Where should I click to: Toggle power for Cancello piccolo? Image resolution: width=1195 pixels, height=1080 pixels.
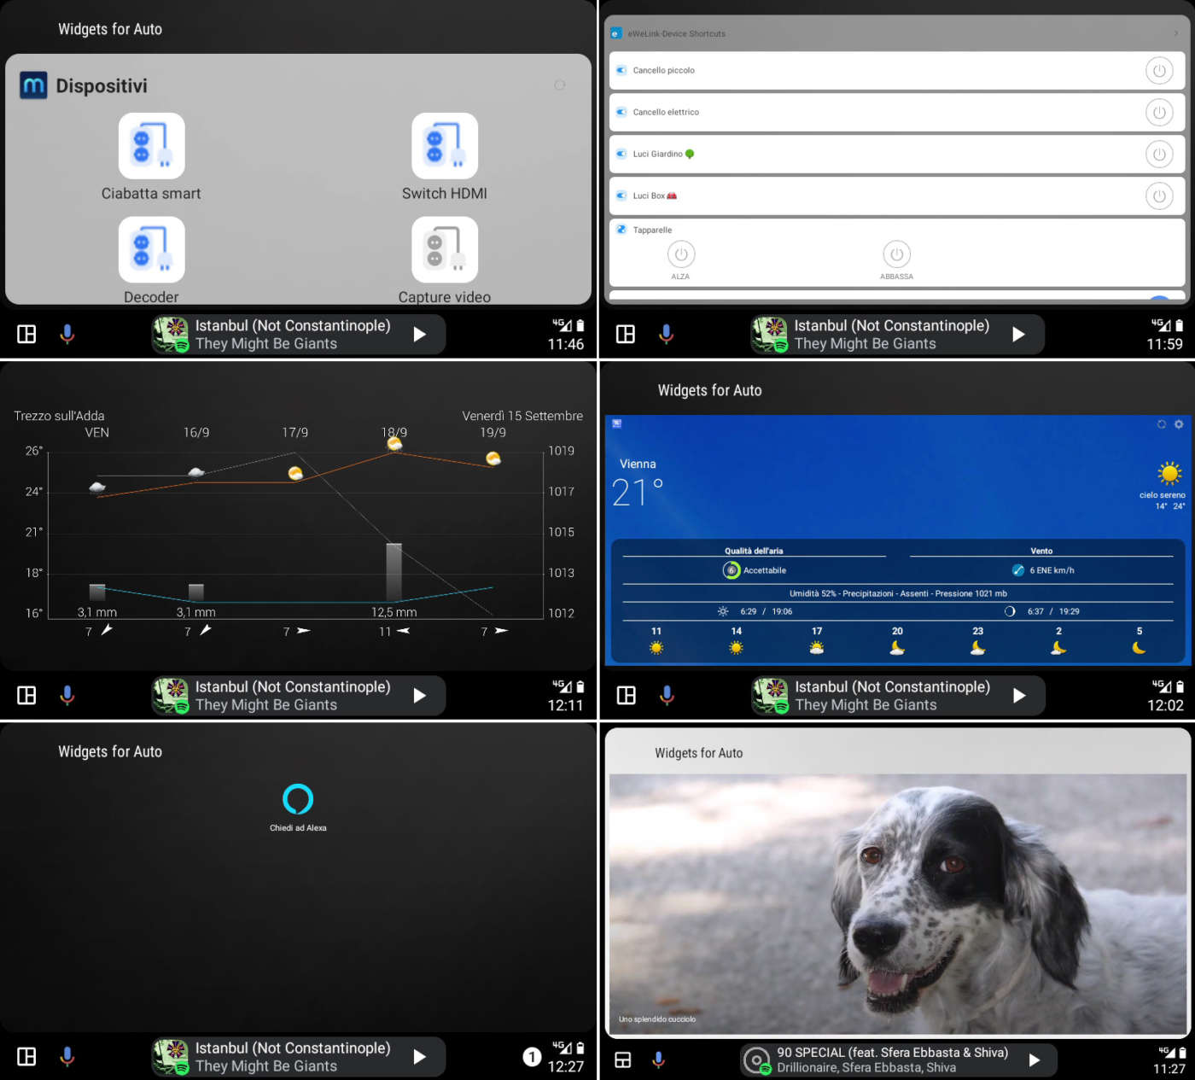point(1158,71)
